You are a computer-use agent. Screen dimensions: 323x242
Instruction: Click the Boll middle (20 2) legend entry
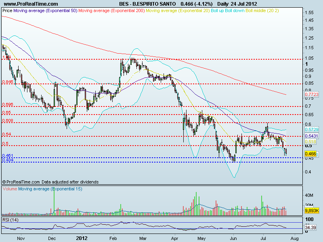click(262, 10)
